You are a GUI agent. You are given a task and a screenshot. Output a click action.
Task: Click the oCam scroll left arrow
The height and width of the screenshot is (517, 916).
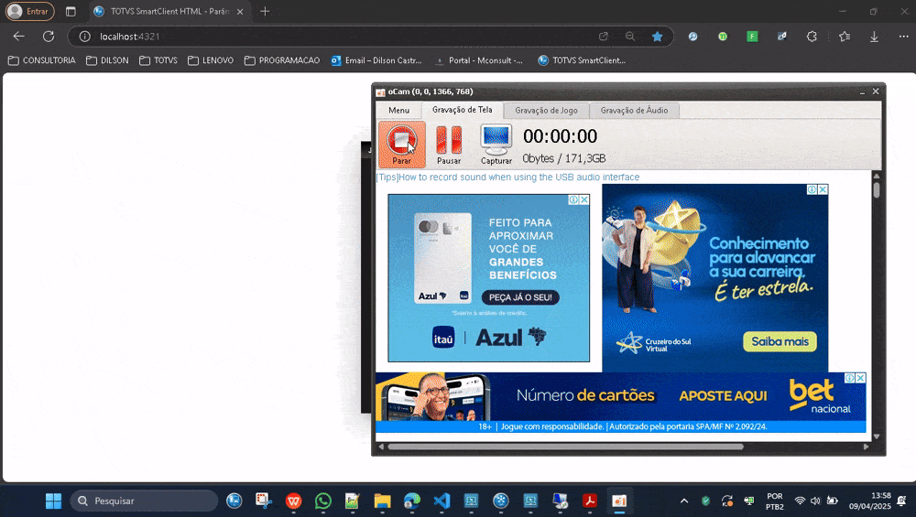click(x=381, y=447)
